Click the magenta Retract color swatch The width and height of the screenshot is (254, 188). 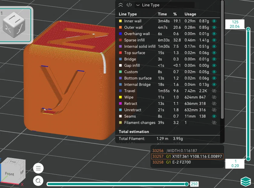[x=120, y=104]
